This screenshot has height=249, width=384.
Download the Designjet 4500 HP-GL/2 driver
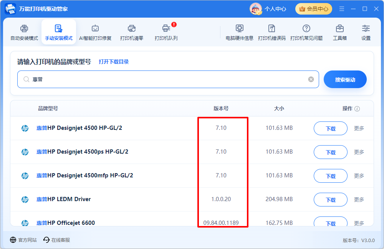point(331,128)
